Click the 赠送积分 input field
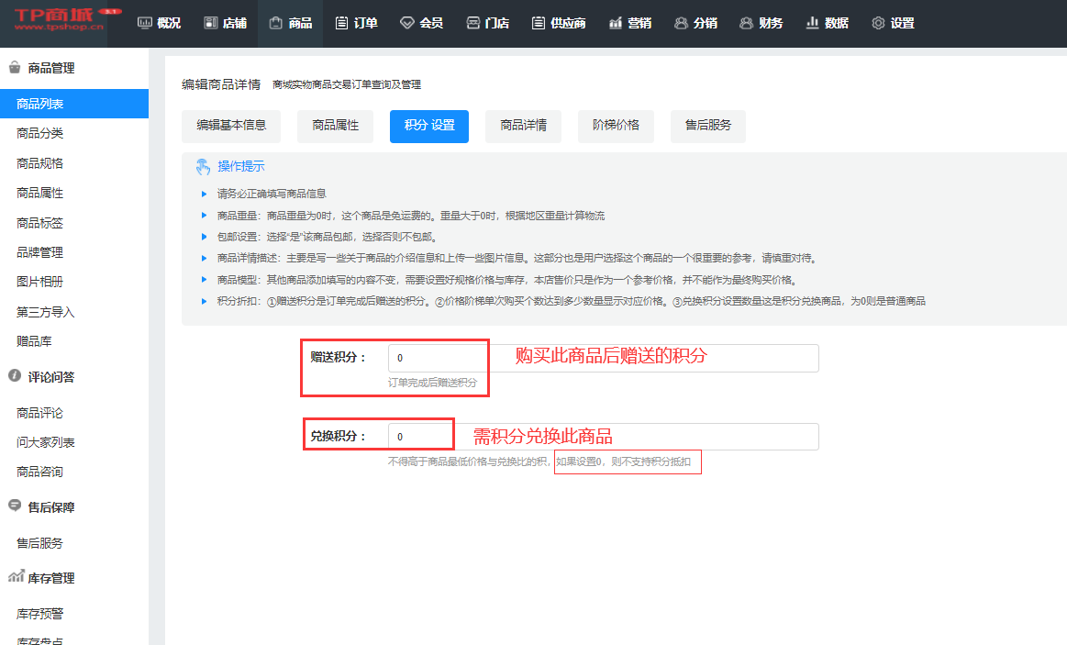 (602, 358)
